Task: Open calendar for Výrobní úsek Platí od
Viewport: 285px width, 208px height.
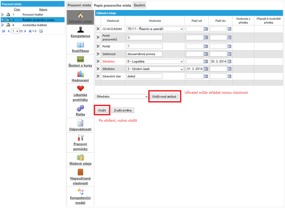Action: (x=206, y=69)
